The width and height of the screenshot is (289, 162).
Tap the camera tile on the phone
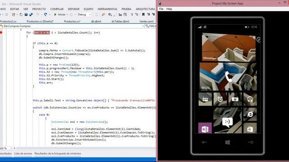click(235, 99)
